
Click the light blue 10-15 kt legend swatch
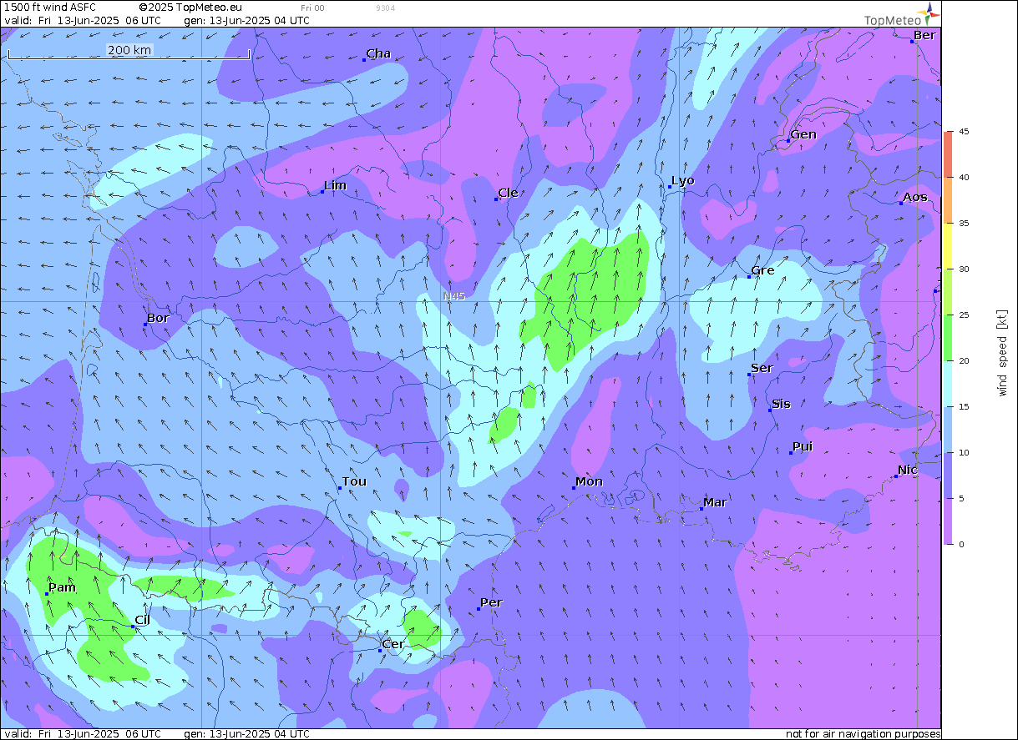click(948, 429)
